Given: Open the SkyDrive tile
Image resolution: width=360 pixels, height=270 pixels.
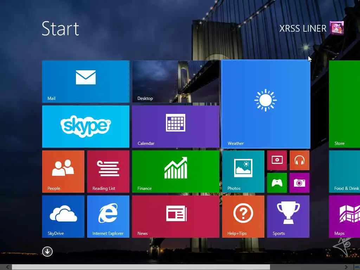Looking at the screenshot, I should click(63, 217).
